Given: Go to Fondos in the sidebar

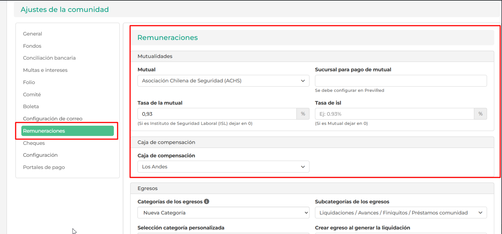Looking at the screenshot, I should (x=32, y=46).
